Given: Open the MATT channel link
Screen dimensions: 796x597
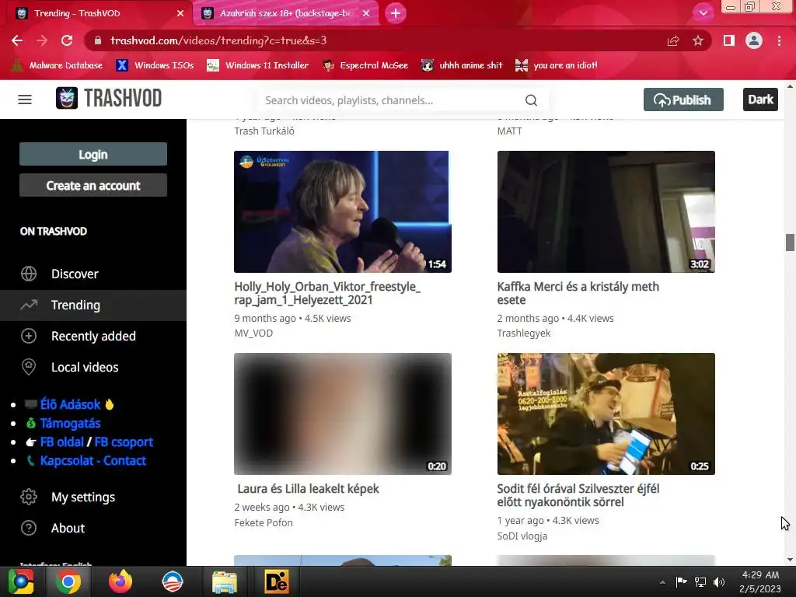Looking at the screenshot, I should pyautogui.click(x=509, y=131).
